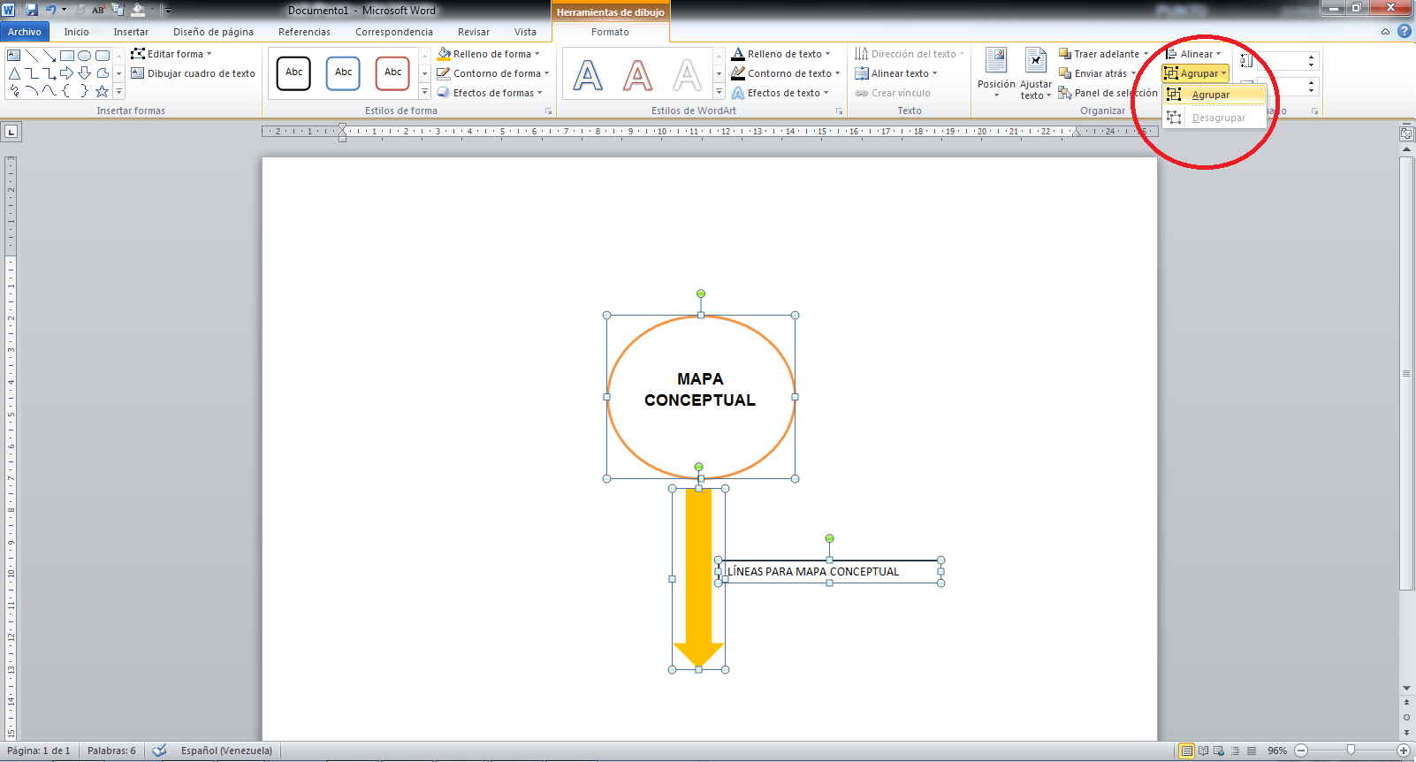
Task: Switch to Outline view in status bar
Action: (1235, 751)
